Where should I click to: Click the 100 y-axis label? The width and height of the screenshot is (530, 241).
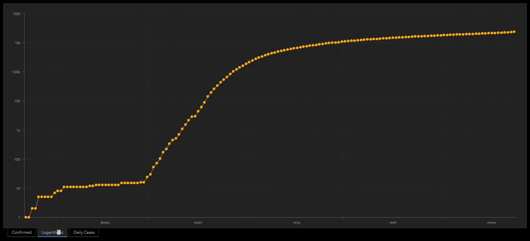[x=17, y=159]
